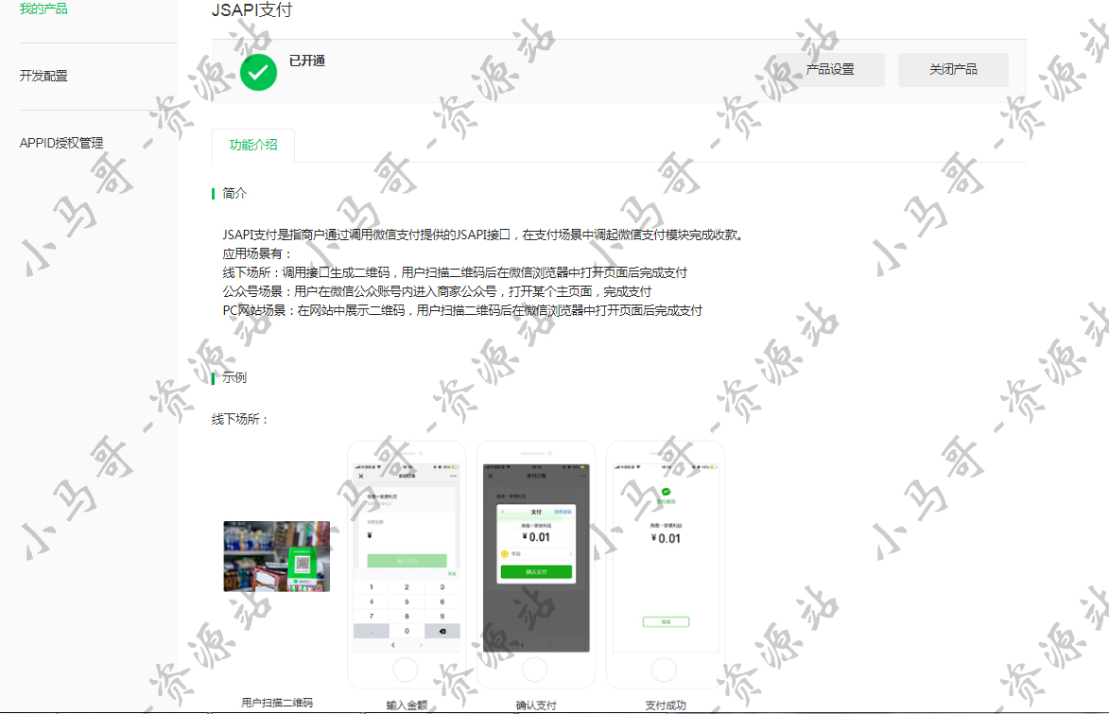Open the 输入金额 phone screenshot with keypad
This screenshot has height=714, width=1109.
(407, 564)
